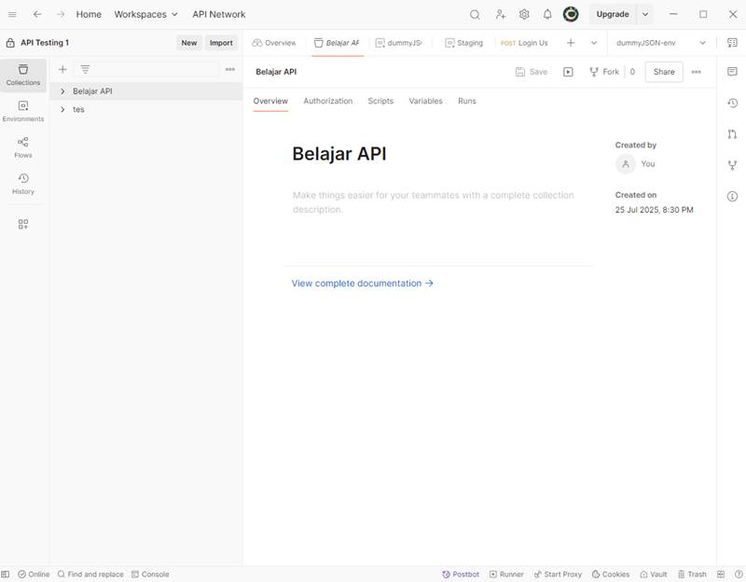
Task: Click the Share button
Action: [664, 72]
